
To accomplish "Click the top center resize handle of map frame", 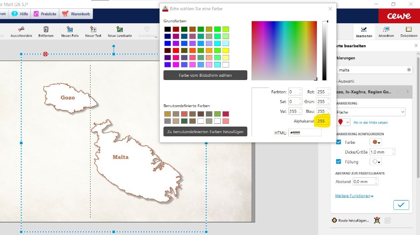I will (114, 54).
